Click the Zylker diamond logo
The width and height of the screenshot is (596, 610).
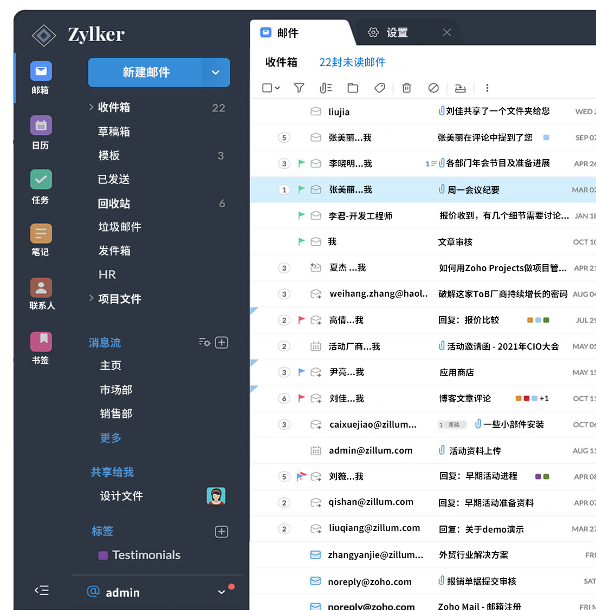[44, 35]
